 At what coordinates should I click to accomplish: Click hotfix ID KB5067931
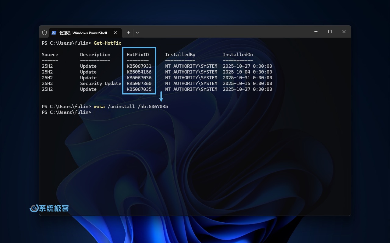click(x=139, y=66)
